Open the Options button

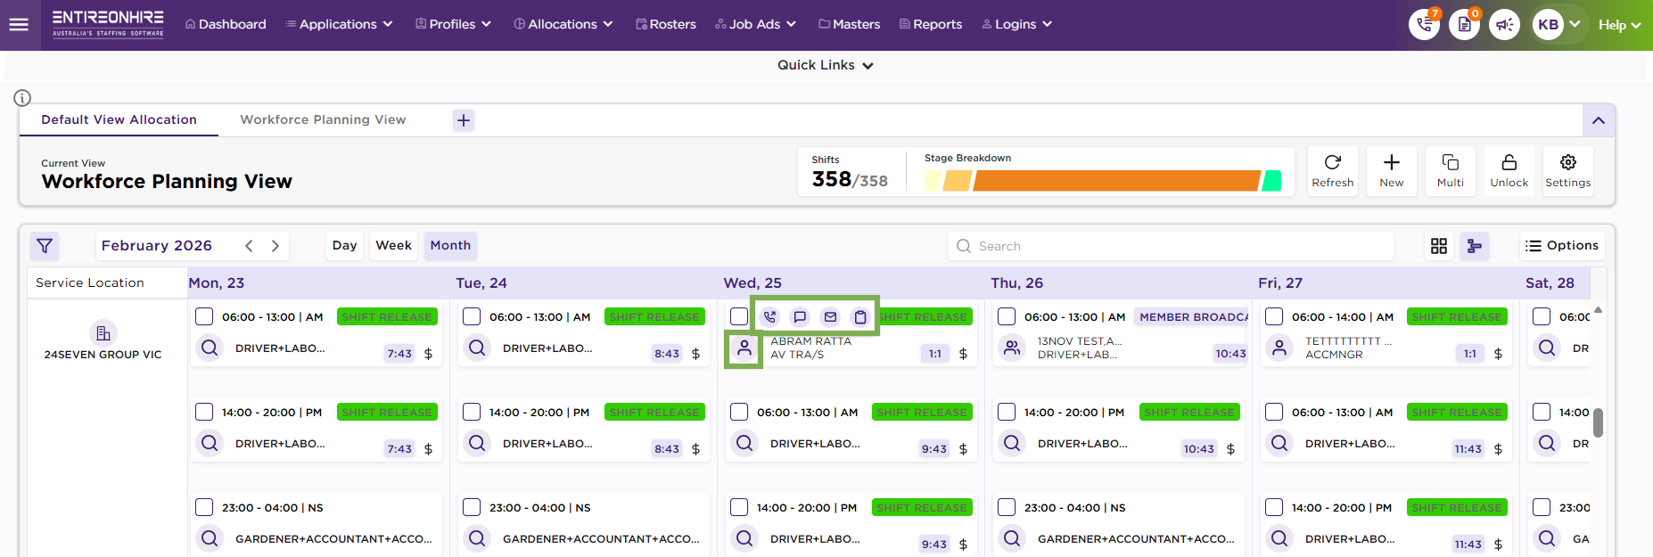(1561, 245)
